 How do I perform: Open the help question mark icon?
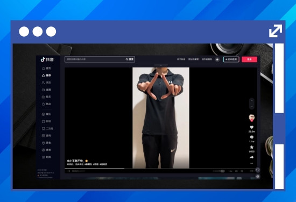point(258,176)
